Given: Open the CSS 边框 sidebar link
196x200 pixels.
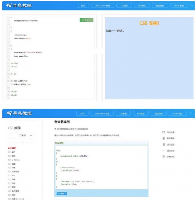Looking at the screenshot, I should pyautogui.click(x=12, y=195).
